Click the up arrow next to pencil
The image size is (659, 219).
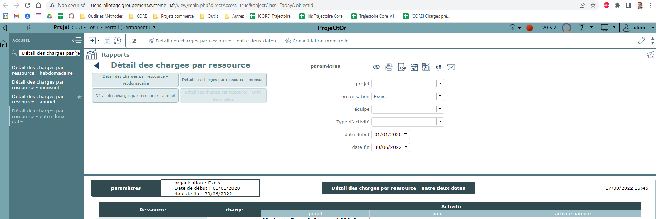click(653, 38)
